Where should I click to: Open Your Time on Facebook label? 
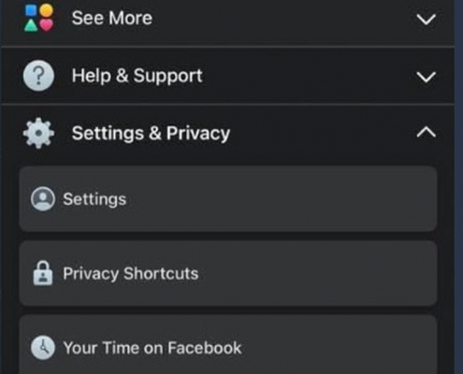pos(152,348)
